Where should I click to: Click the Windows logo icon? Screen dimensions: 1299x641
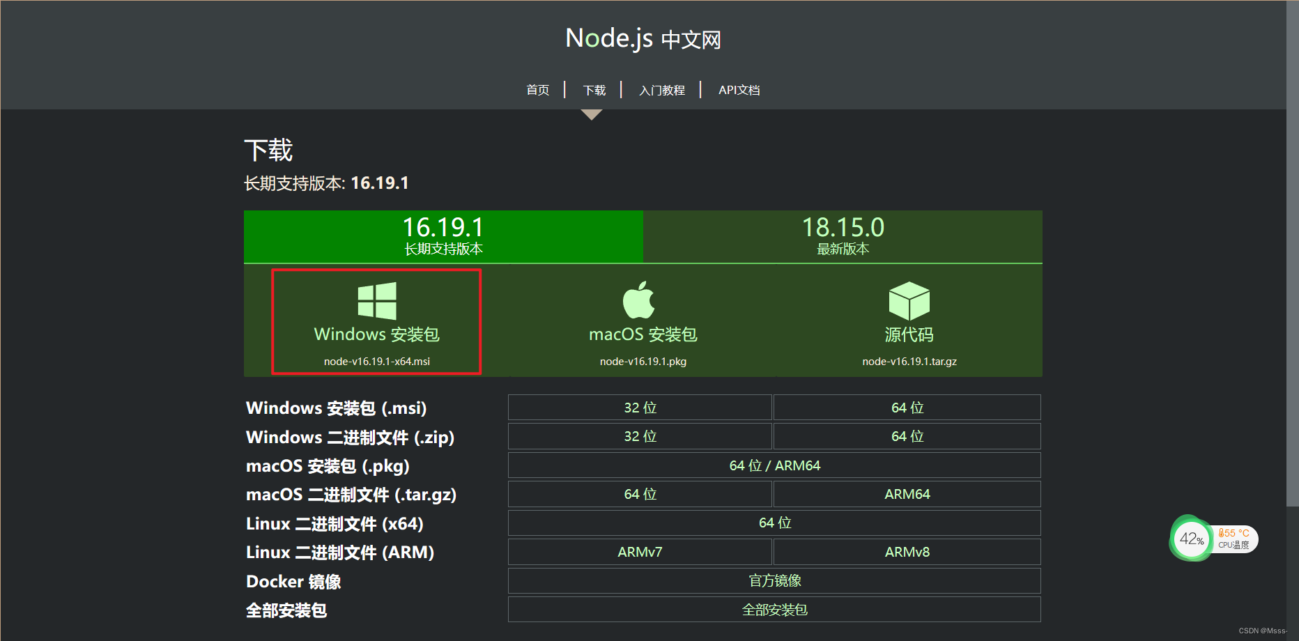coord(377,301)
